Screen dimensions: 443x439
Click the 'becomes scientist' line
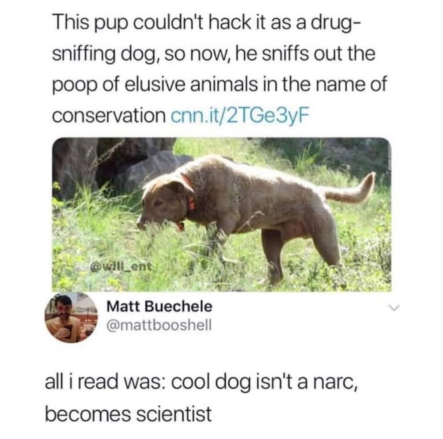[x=128, y=414]
